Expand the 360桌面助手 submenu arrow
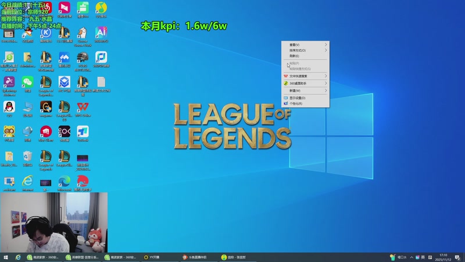The width and height of the screenshot is (465, 262). tap(325, 83)
